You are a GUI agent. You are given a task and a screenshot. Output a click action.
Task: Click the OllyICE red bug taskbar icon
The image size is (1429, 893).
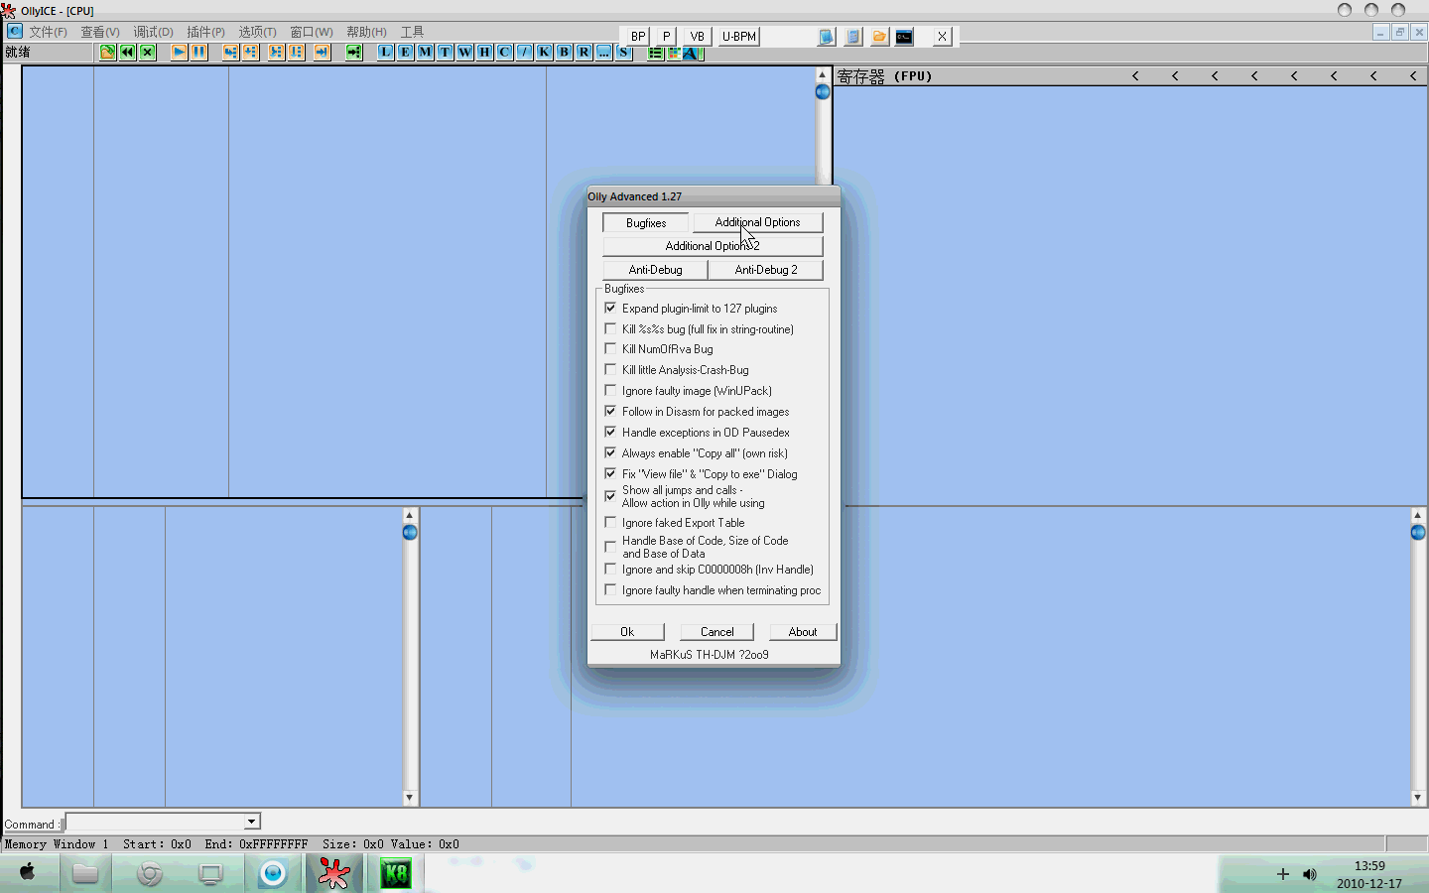tap(333, 873)
